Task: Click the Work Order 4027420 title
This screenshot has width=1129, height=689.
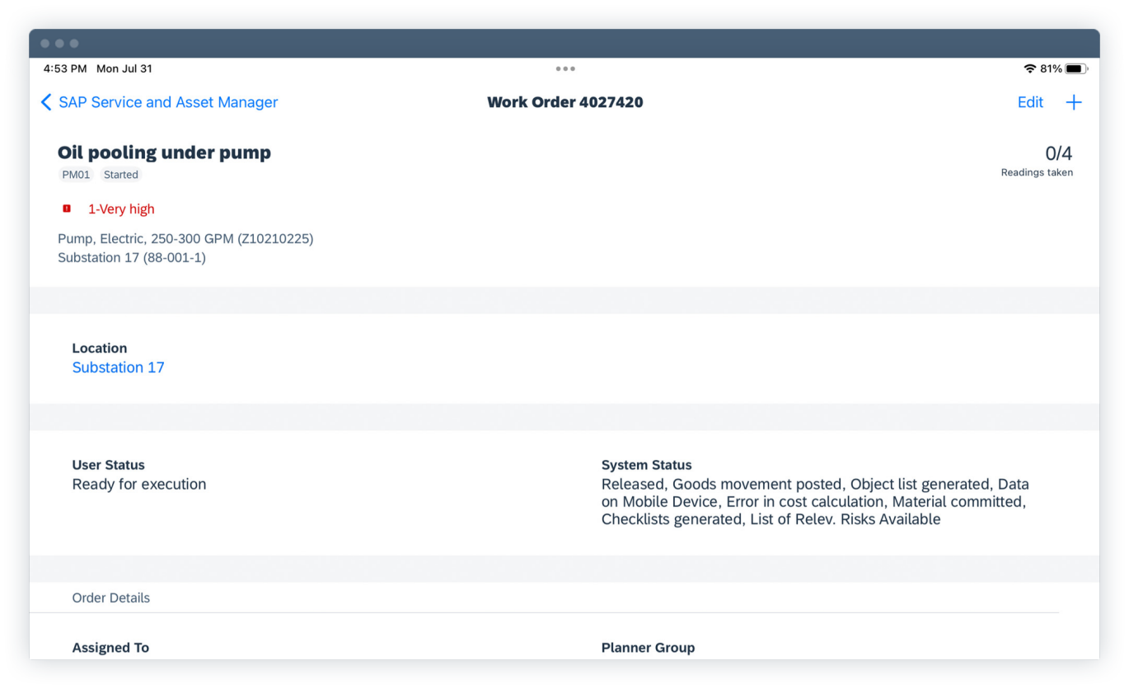Action: (x=564, y=102)
